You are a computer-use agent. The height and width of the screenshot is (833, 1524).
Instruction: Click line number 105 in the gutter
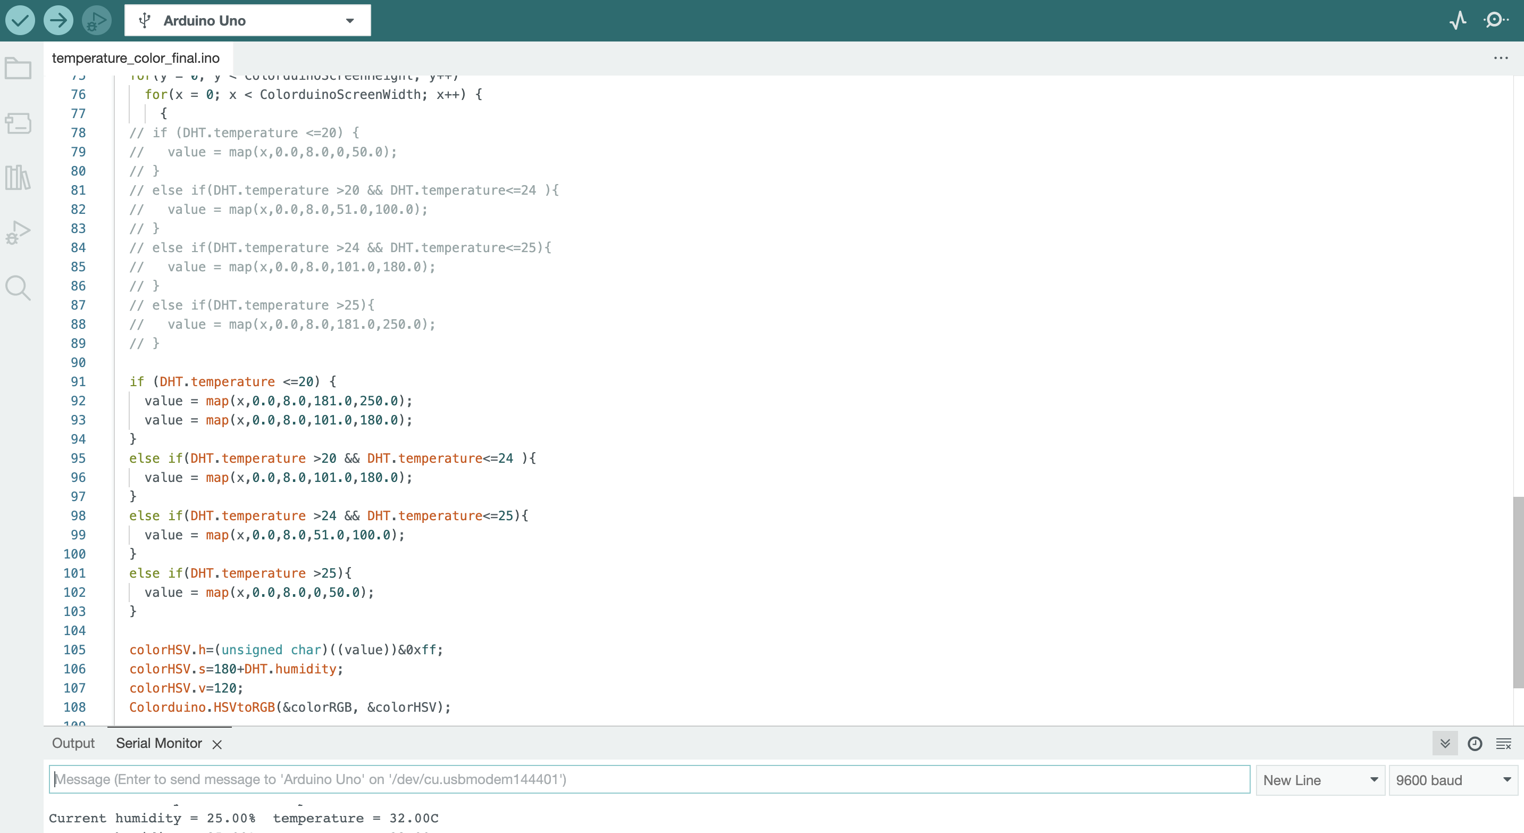74,649
